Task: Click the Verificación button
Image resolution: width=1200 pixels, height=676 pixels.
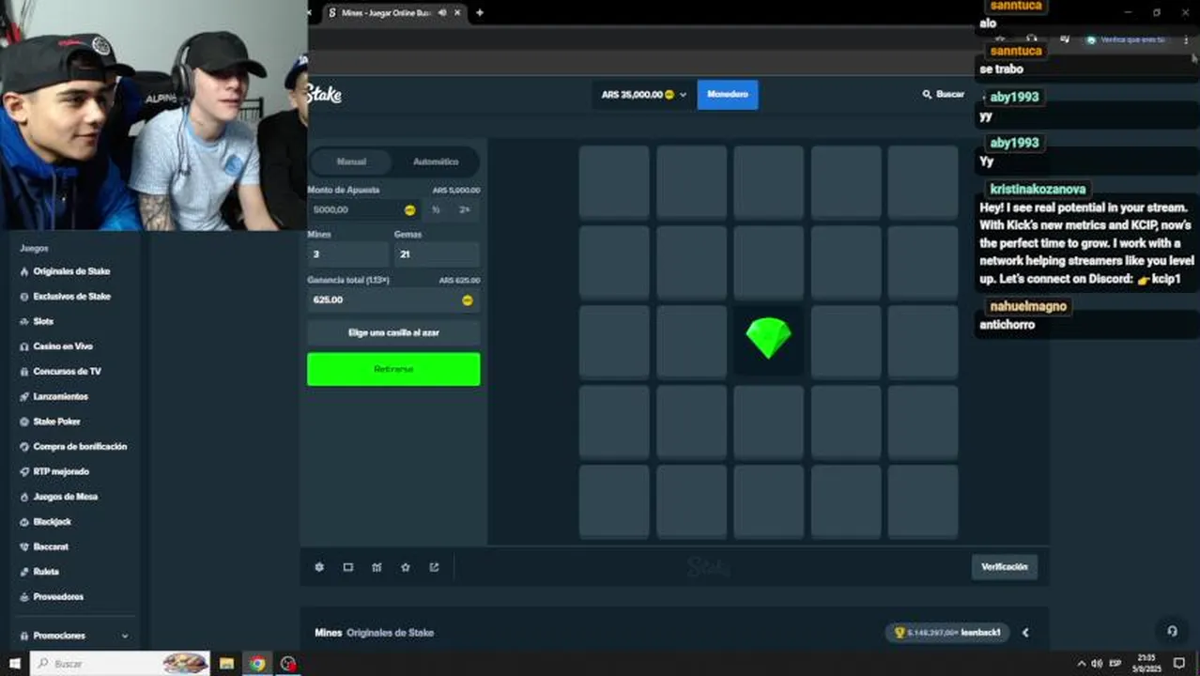Action: (1005, 567)
